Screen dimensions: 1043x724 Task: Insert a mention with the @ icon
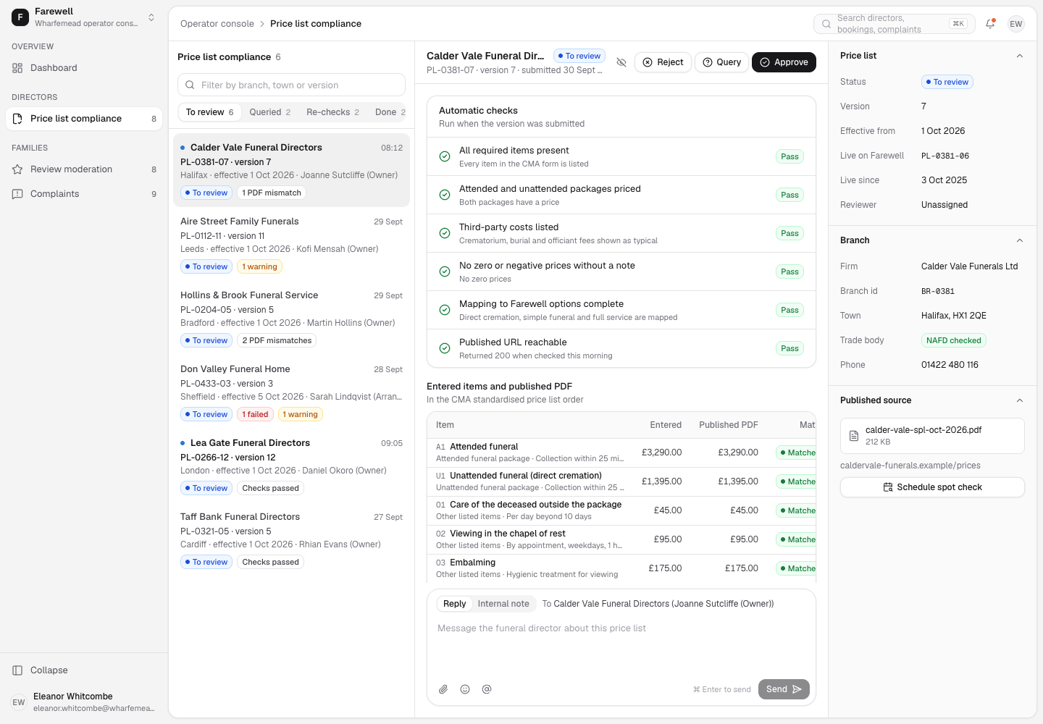pos(487,689)
